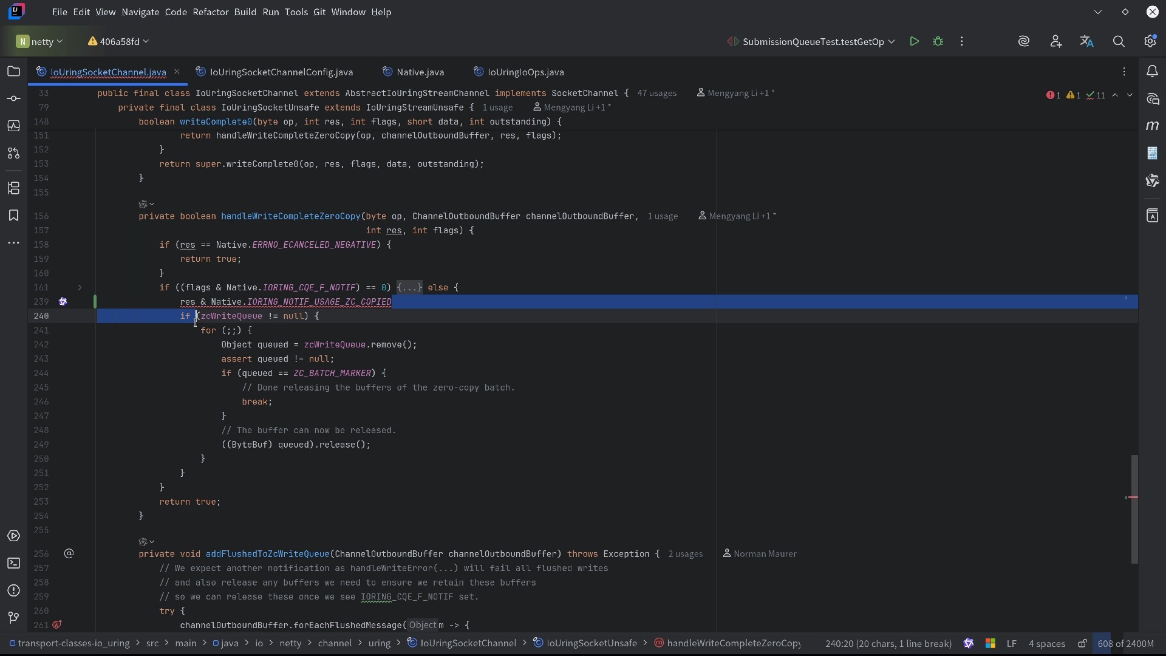Click the Windows-colored icon in status bar
The image size is (1166, 656).
pyautogui.click(x=990, y=643)
